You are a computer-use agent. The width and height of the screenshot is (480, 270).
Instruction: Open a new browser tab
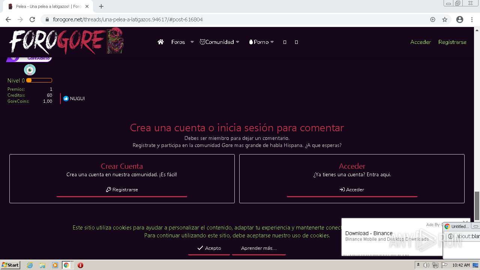pyautogui.click(x=101, y=6)
